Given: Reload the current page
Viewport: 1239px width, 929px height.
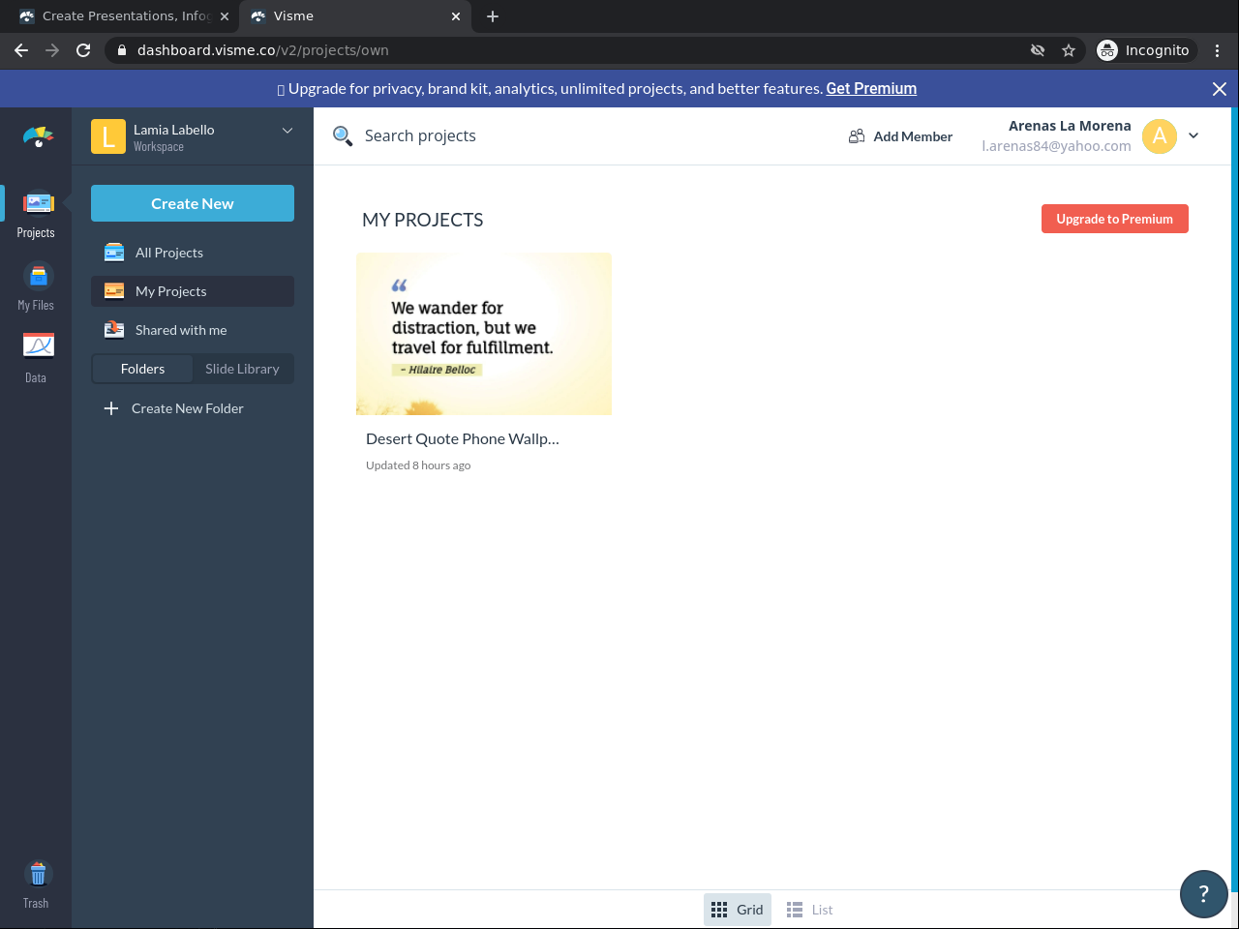Looking at the screenshot, I should 83,50.
